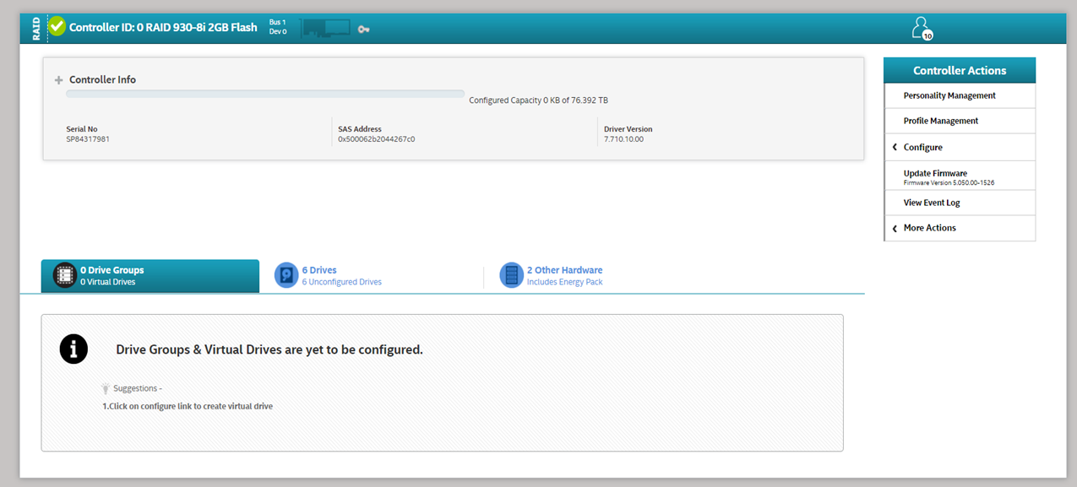Open View Event Log
1077x487 pixels.
click(x=960, y=203)
